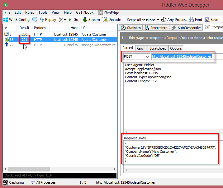
Task: Toggle the Decode option
Action: (x=111, y=20)
